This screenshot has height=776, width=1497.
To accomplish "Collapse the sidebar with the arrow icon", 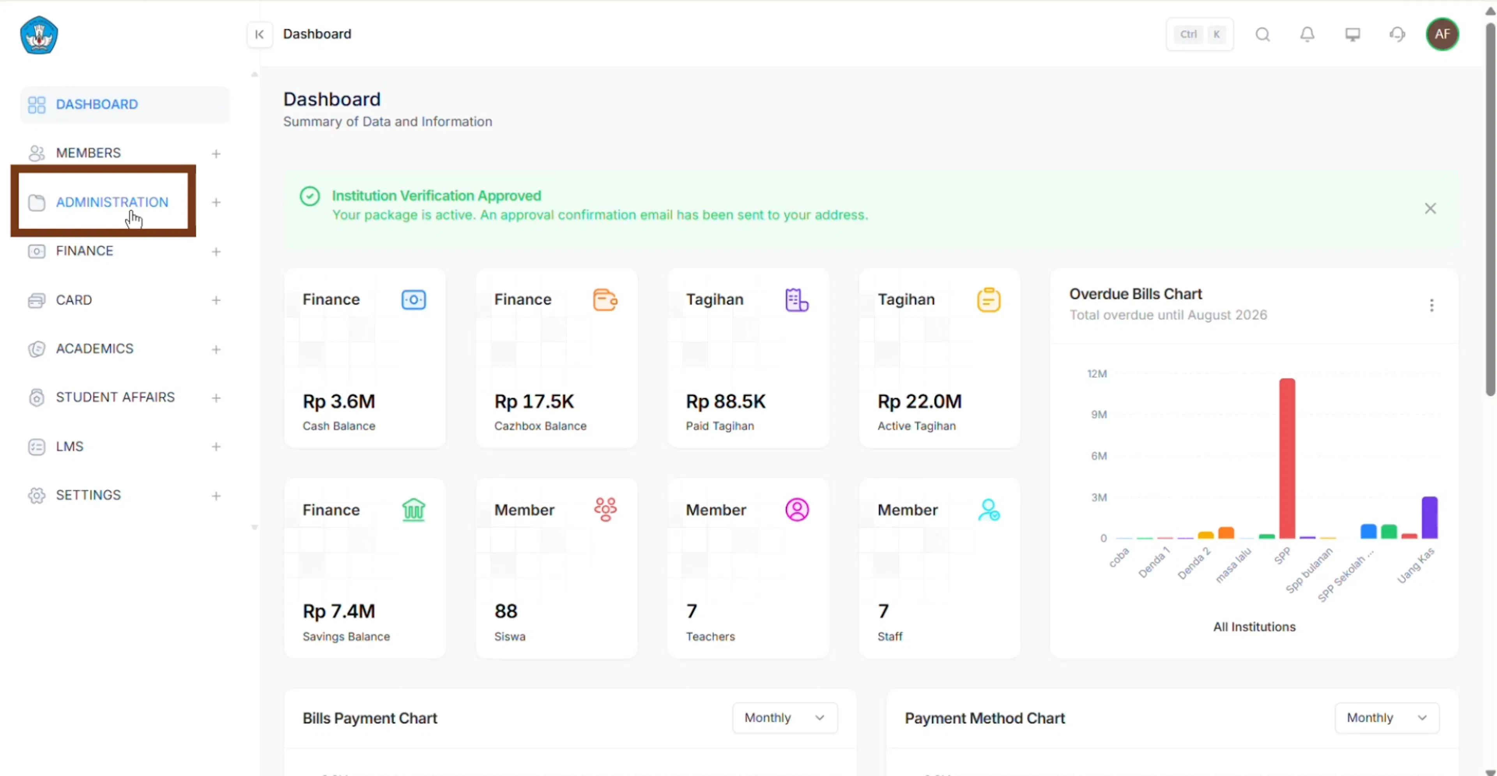I will 259,34.
